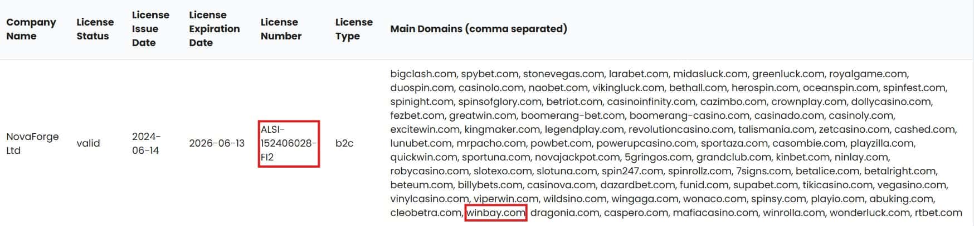Click the License Status column header

click(95, 29)
